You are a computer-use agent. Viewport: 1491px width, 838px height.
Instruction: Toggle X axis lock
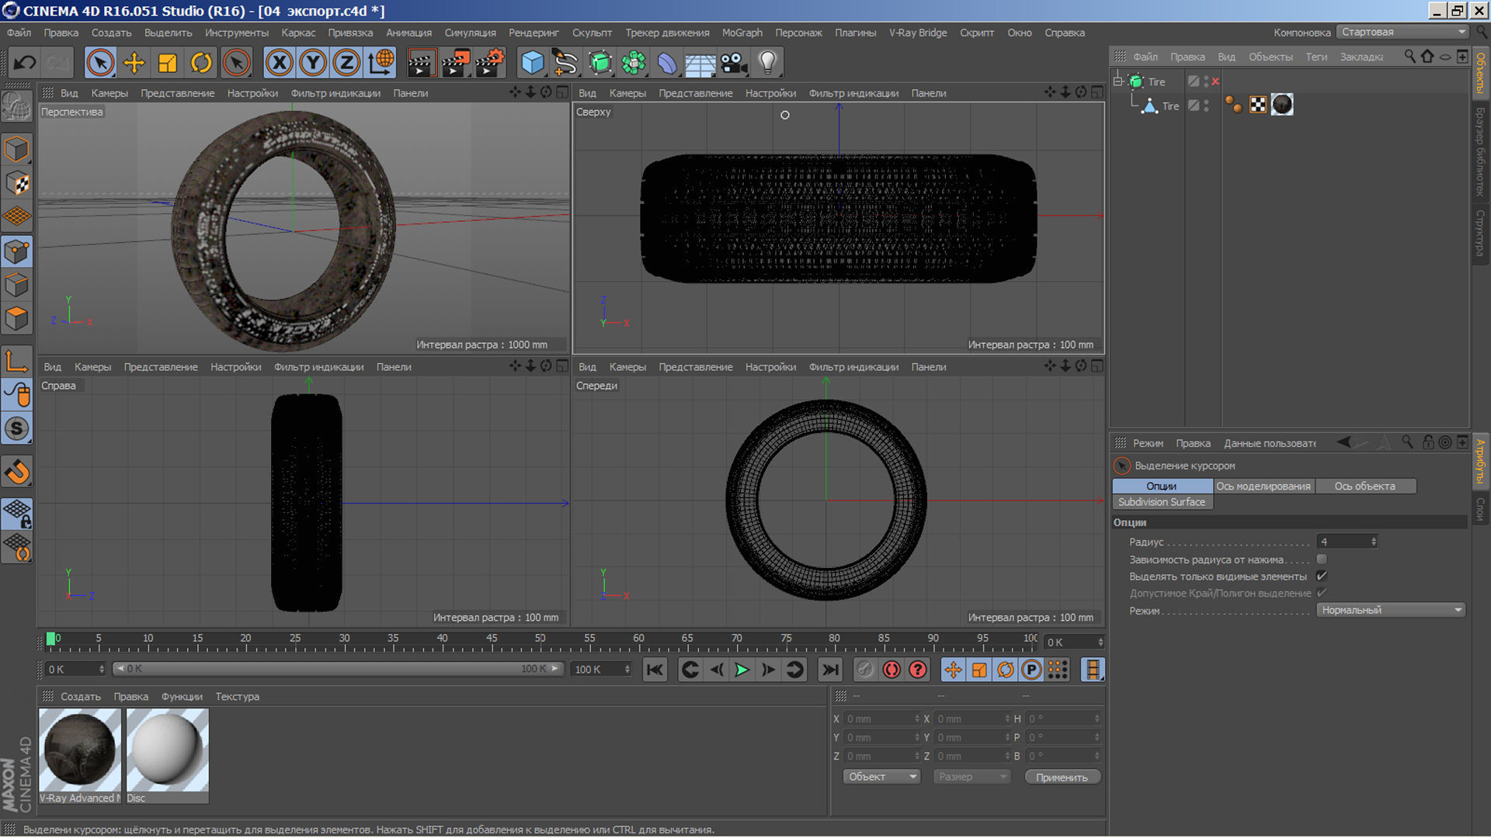[280, 63]
